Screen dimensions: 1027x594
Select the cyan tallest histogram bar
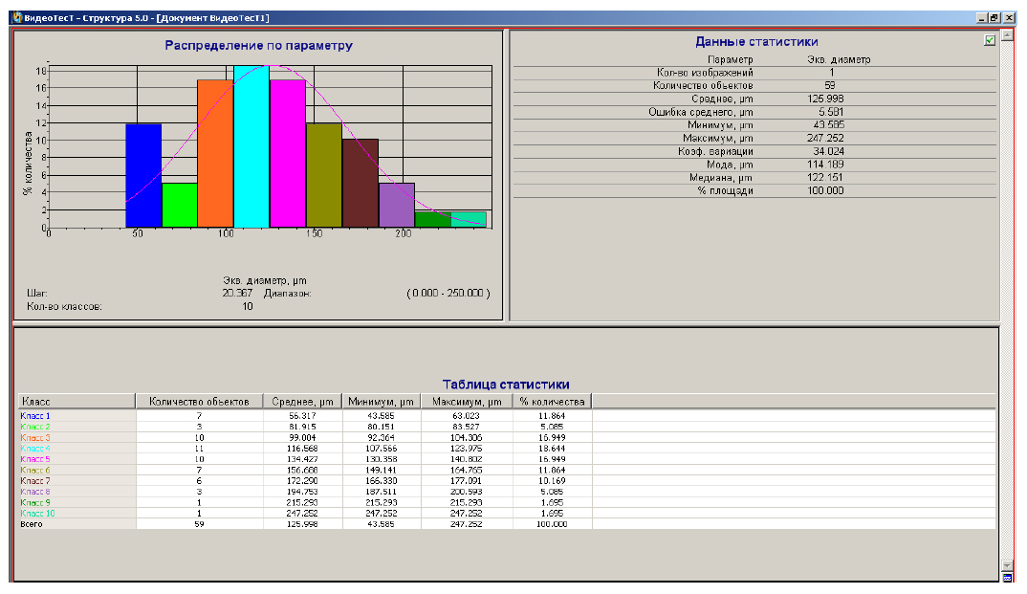(251, 146)
